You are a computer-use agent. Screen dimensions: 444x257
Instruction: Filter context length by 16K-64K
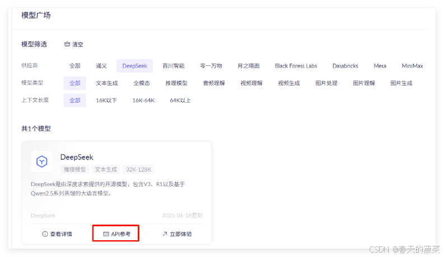(143, 100)
